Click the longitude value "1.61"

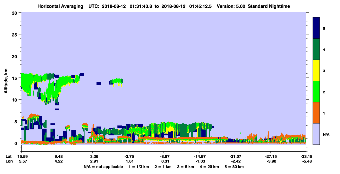pos(130,161)
